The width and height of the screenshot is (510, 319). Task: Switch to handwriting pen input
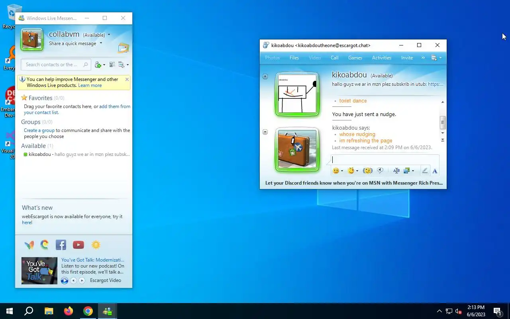[x=425, y=171]
